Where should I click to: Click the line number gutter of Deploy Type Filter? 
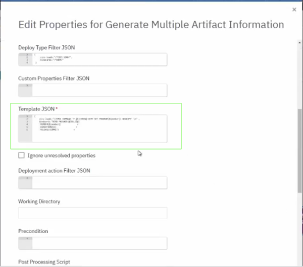tap(25, 60)
